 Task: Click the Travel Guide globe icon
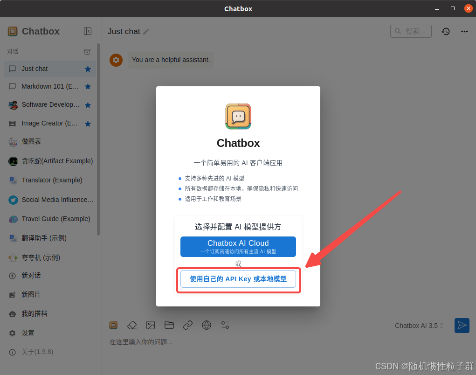tap(13, 219)
